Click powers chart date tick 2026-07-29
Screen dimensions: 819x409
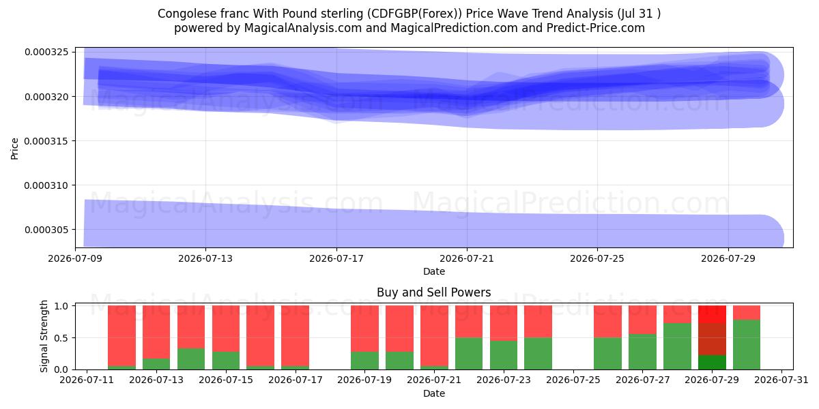712,380
